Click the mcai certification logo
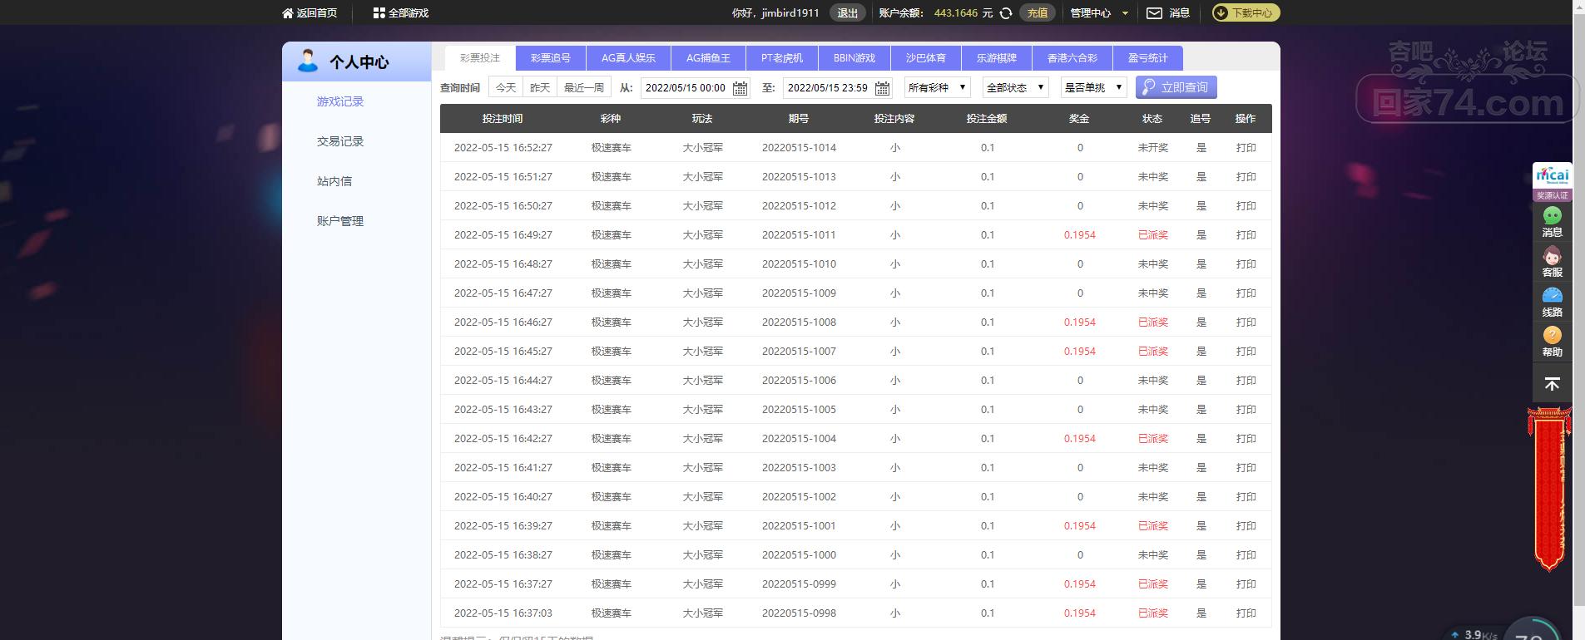The width and height of the screenshot is (1585, 640). 1553,181
